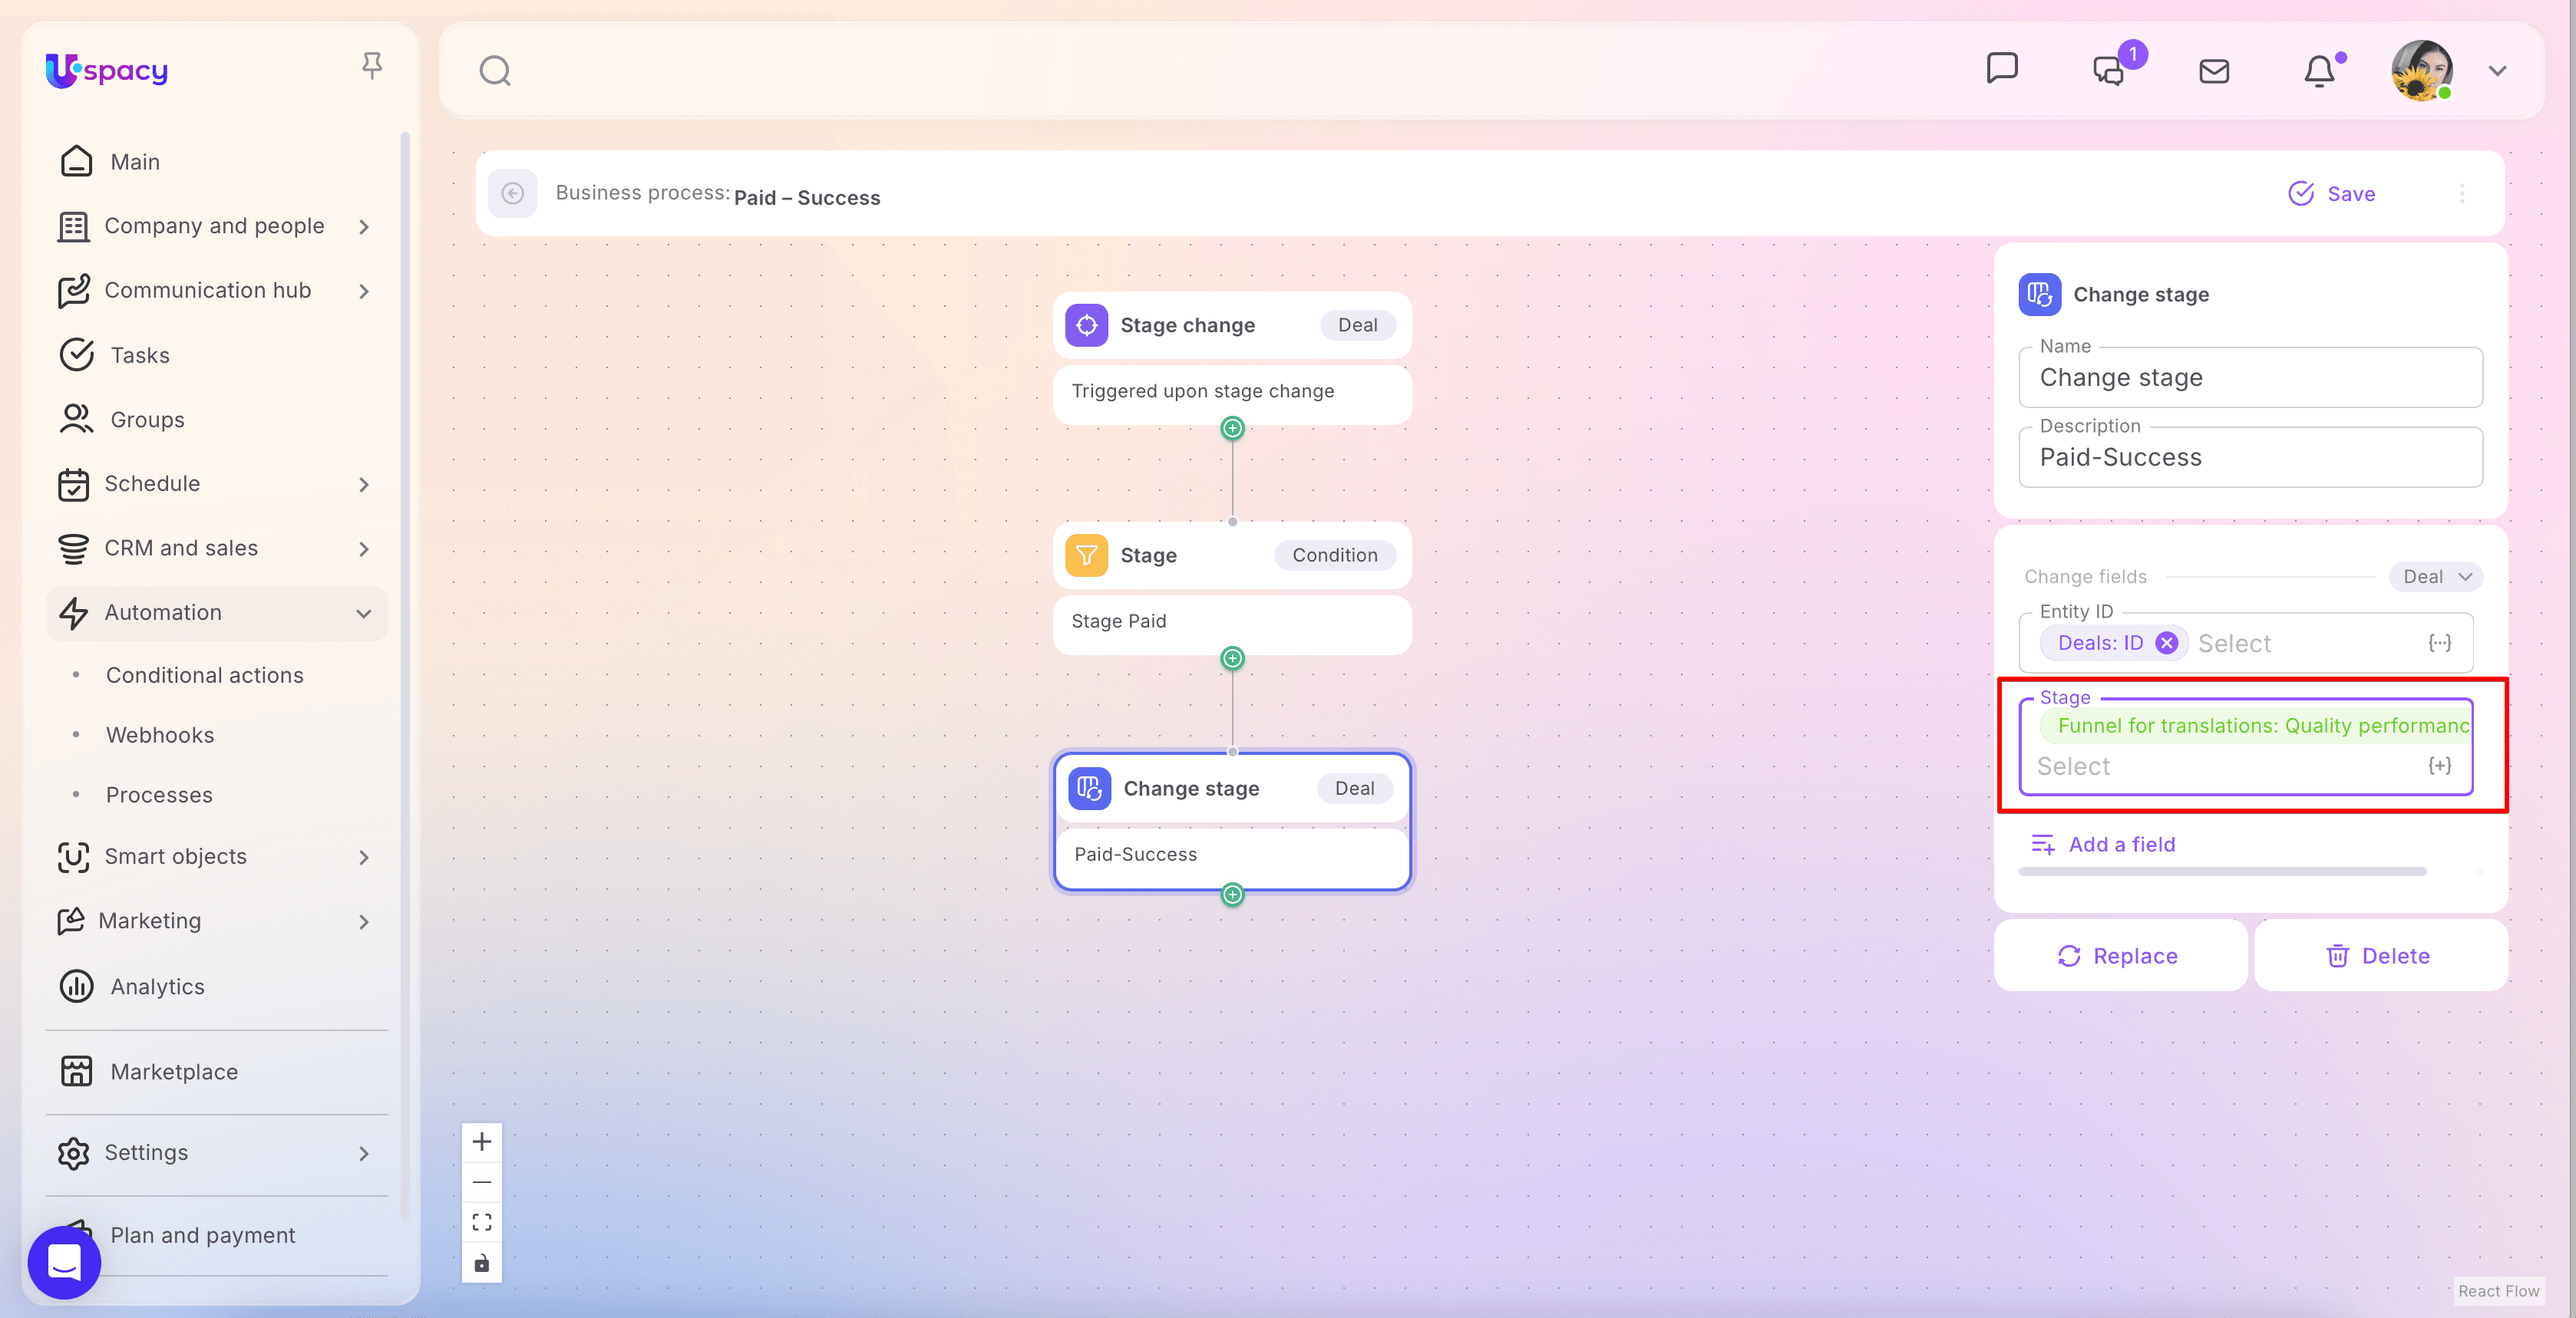Viewport: 2576px width, 1318px height.
Task: Collapse the Automation menu section
Action: click(364, 612)
